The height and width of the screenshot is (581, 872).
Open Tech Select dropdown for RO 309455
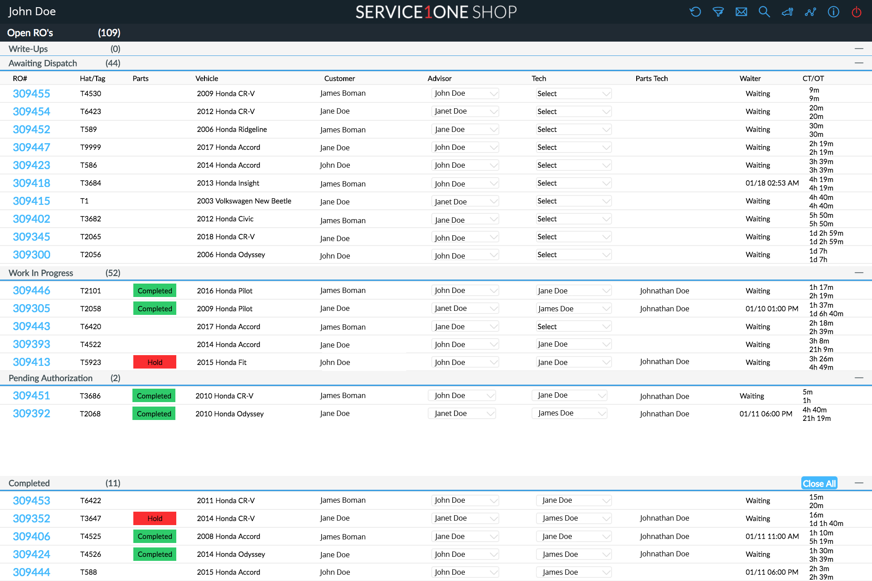point(574,93)
